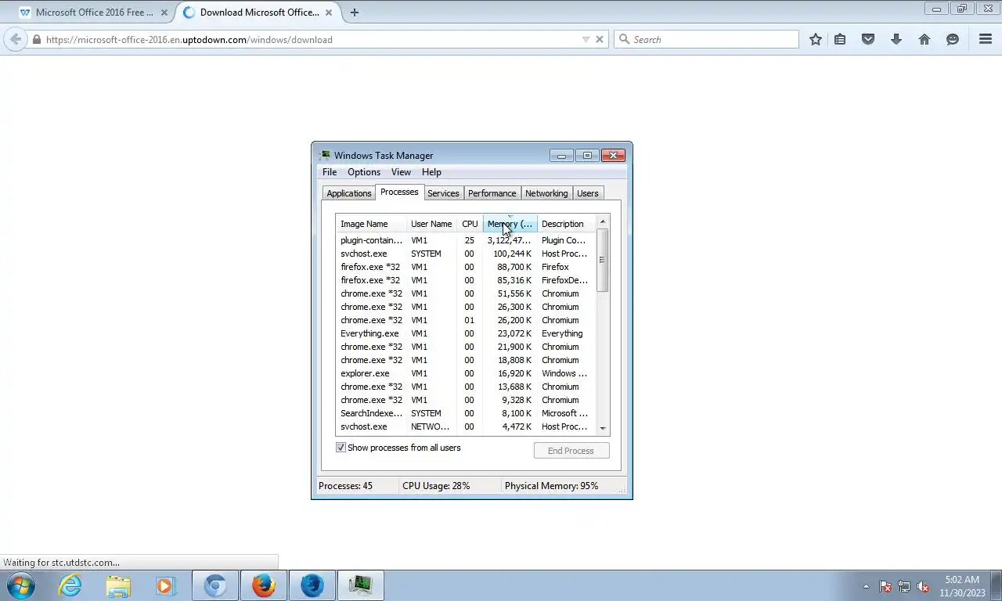1002x601 pixels.
Task: Toggle Show processes from all users
Action: (x=341, y=448)
